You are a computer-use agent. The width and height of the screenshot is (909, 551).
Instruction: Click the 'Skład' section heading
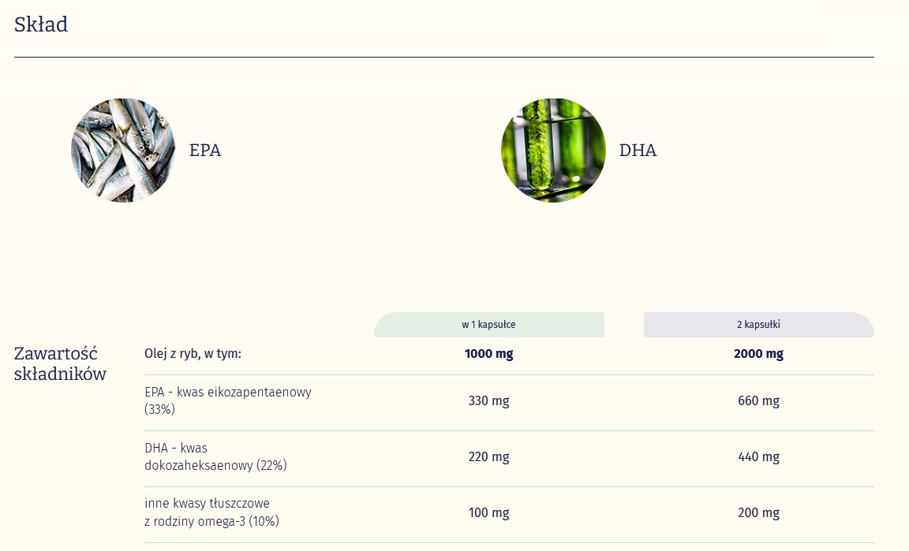pos(41,24)
